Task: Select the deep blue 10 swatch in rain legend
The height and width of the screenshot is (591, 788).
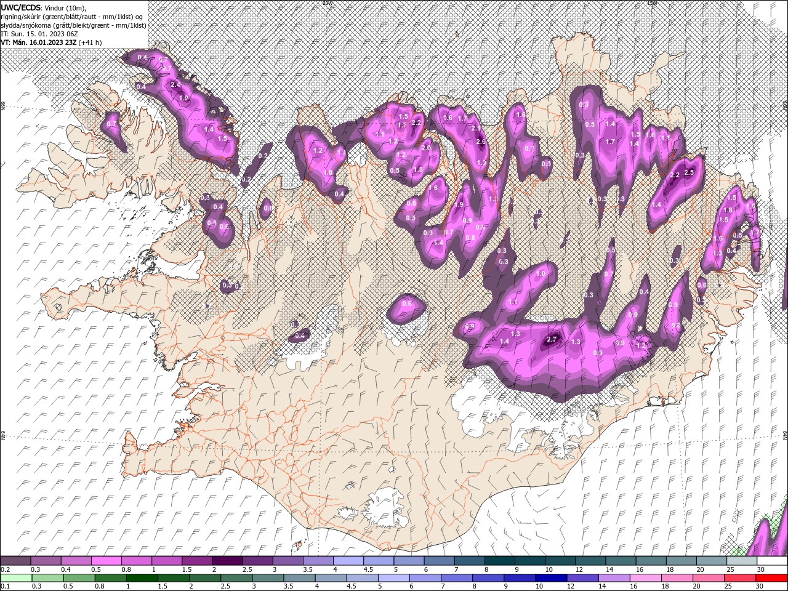Action: pos(551,578)
